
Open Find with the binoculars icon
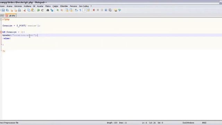tap(48, 10)
